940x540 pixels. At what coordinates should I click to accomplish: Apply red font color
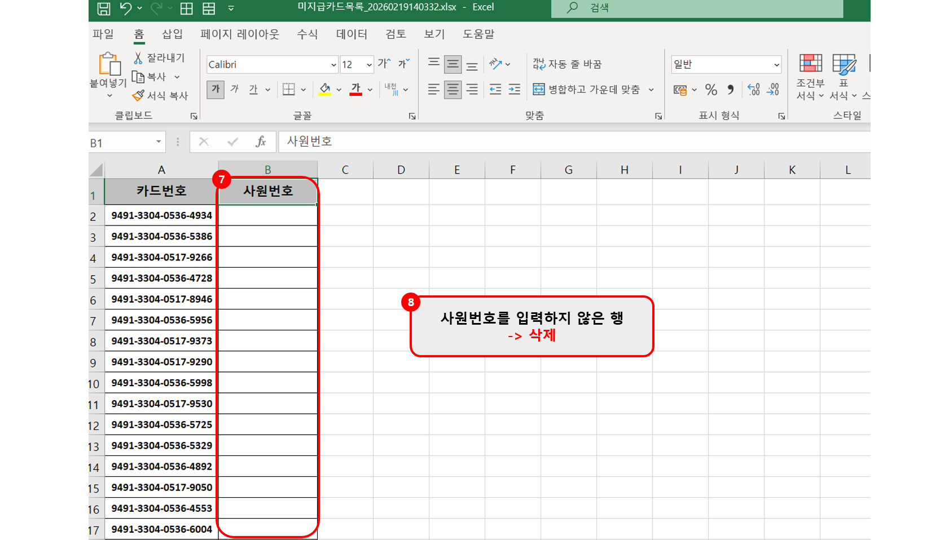click(356, 89)
